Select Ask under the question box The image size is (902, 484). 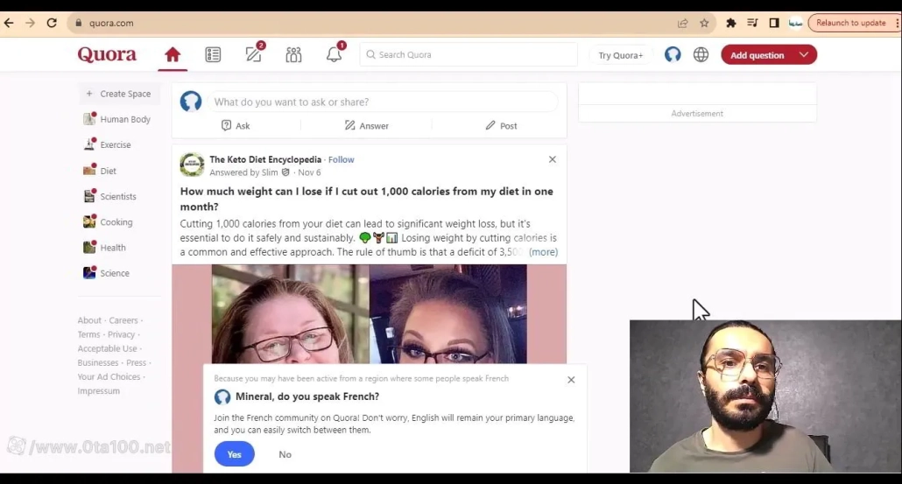tap(236, 125)
